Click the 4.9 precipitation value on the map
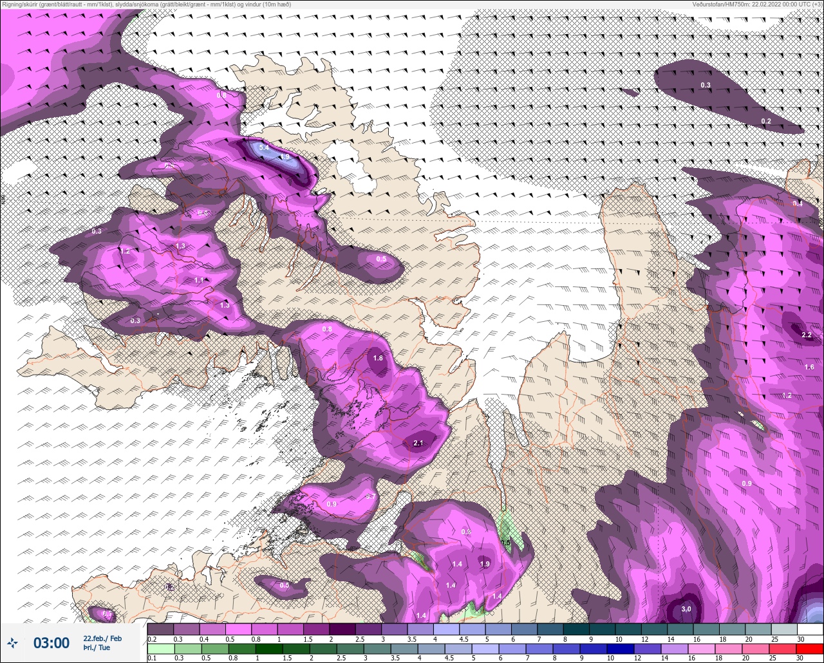824x663 pixels. click(285, 156)
